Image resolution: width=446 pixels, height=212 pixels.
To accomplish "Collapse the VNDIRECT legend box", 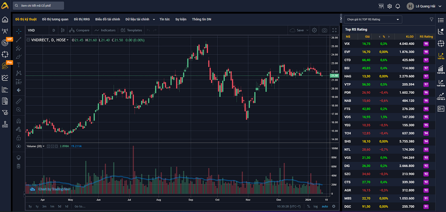I will click(x=28, y=40).
